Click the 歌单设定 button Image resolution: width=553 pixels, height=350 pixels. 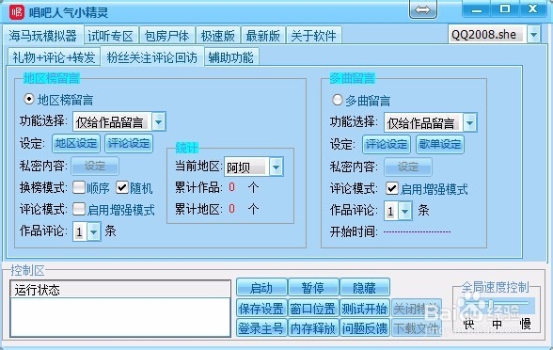pos(440,144)
